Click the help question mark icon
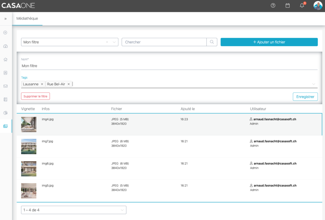The image size is (325, 220). pyautogui.click(x=273, y=5)
